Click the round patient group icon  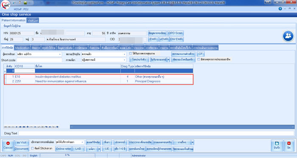pos(288,36)
